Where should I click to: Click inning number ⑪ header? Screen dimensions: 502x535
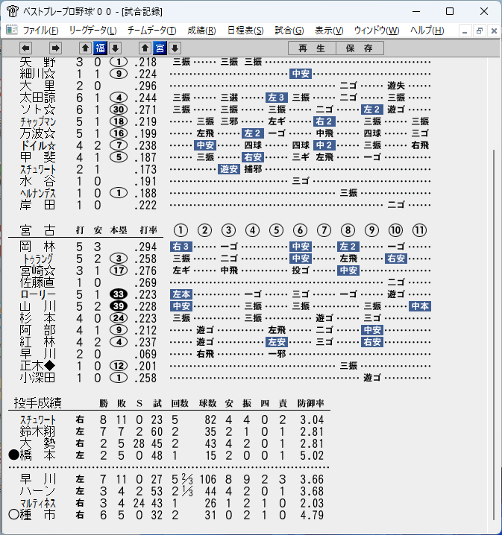(x=419, y=230)
